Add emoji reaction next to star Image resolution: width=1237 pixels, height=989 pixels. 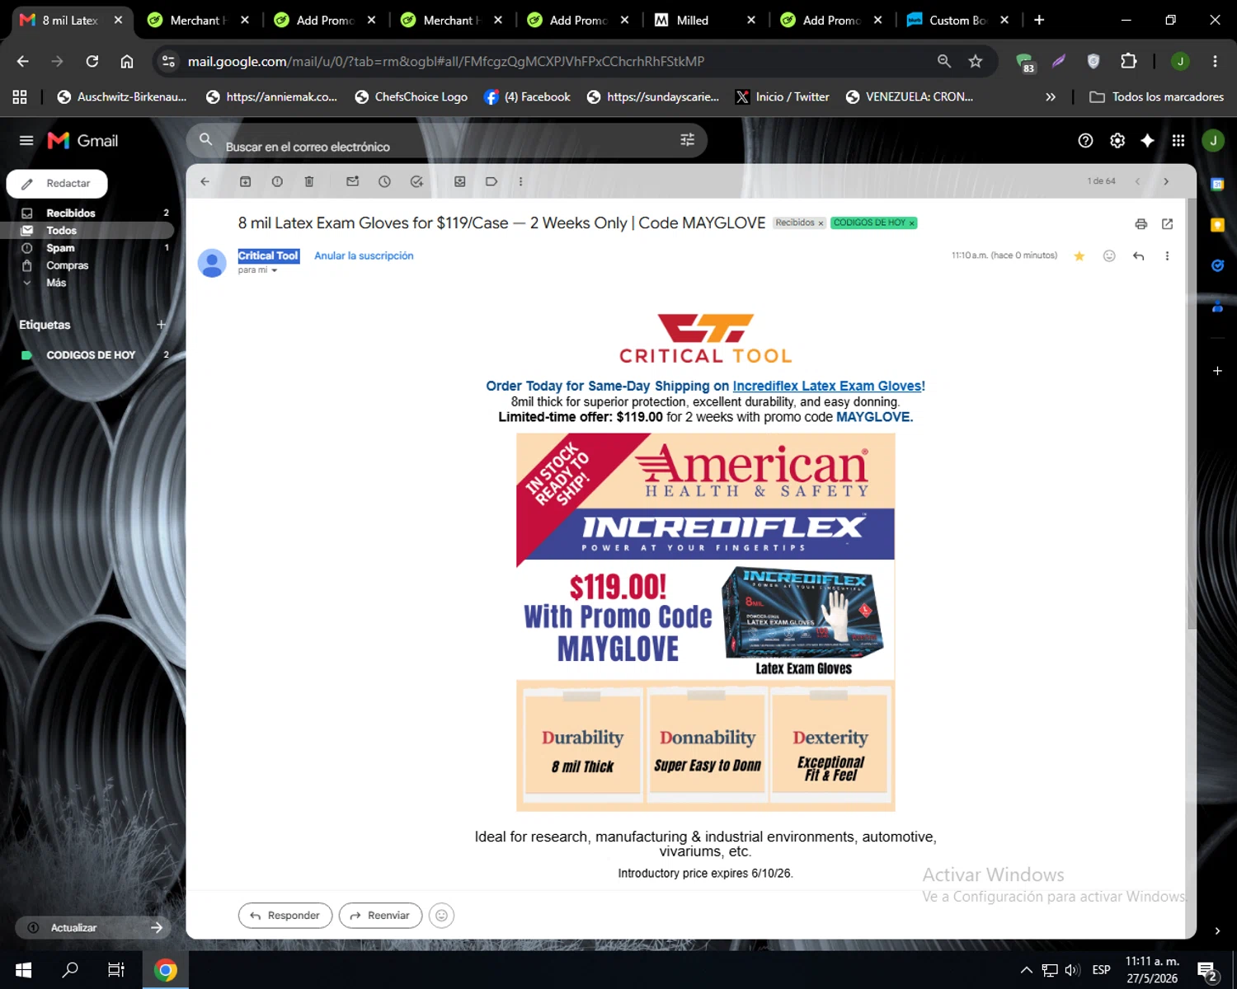tap(1109, 256)
